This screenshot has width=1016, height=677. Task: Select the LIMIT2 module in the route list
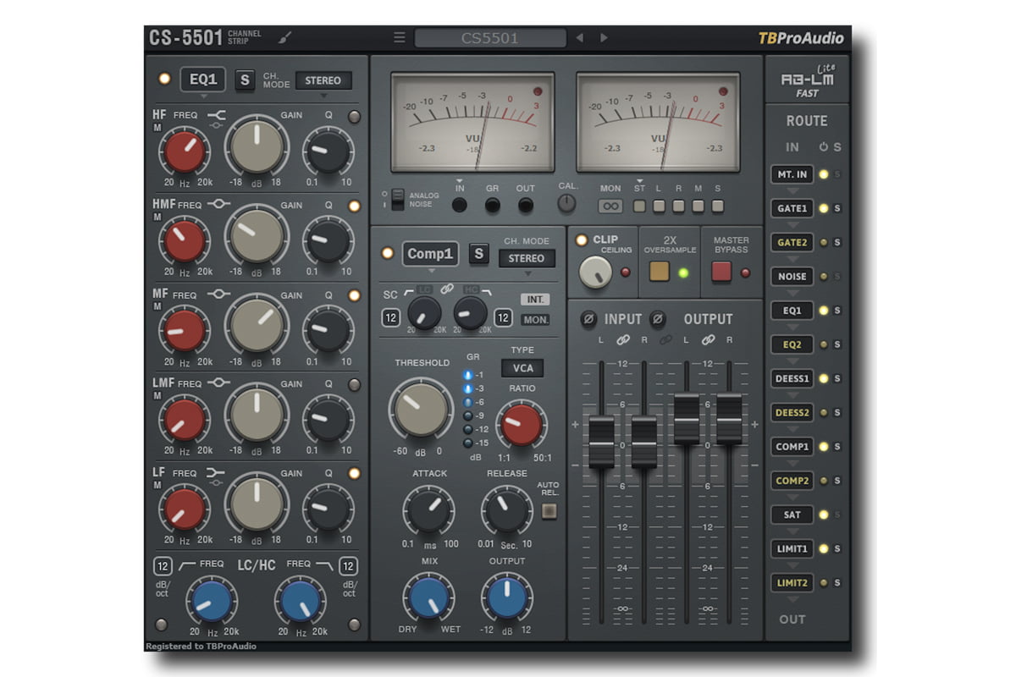[792, 583]
